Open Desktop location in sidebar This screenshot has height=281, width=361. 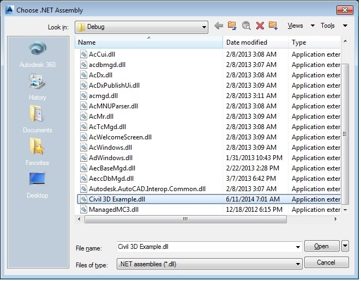point(37,185)
